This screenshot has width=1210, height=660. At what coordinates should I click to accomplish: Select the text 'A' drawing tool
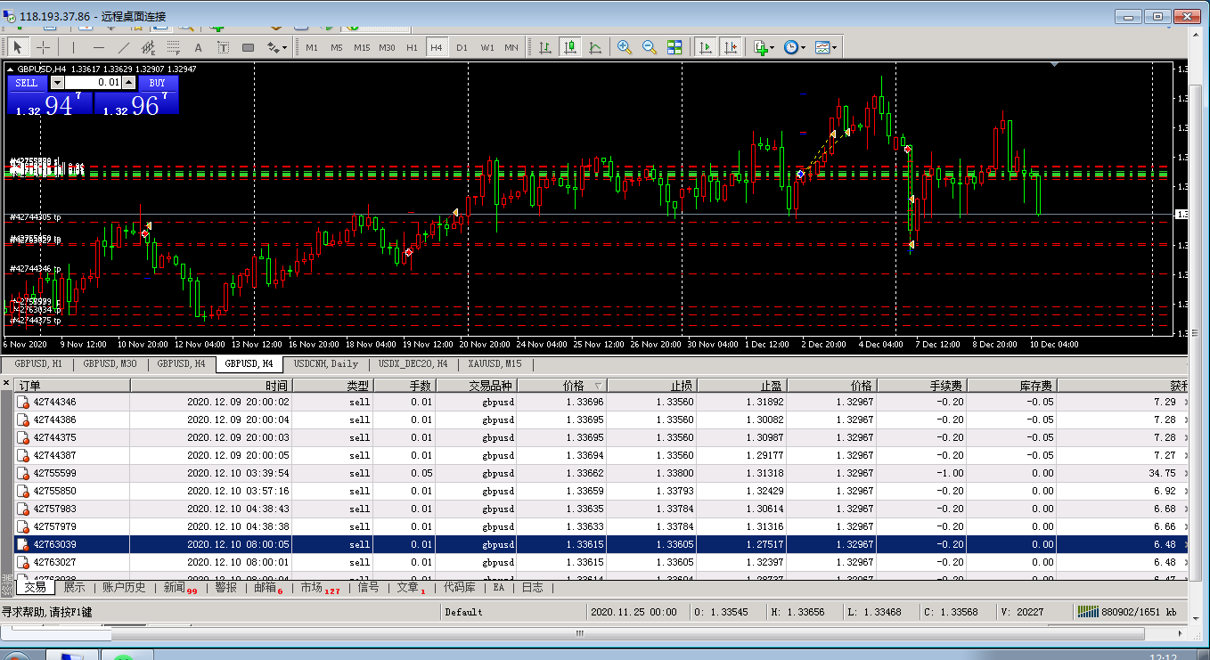click(x=198, y=47)
